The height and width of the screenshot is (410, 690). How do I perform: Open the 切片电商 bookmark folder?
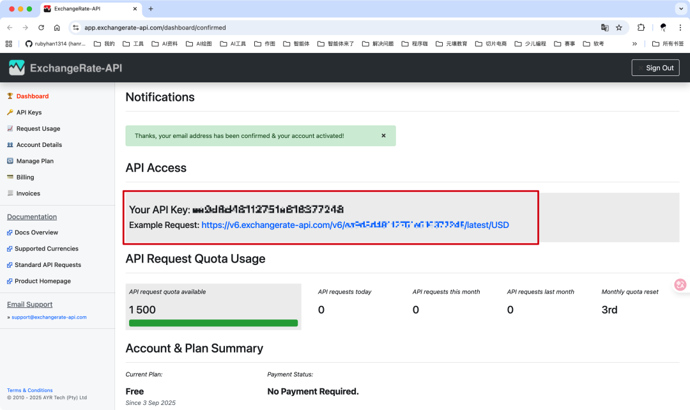coord(491,43)
